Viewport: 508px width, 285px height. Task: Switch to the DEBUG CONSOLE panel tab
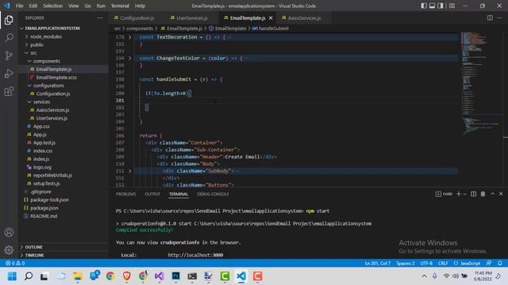(x=213, y=194)
